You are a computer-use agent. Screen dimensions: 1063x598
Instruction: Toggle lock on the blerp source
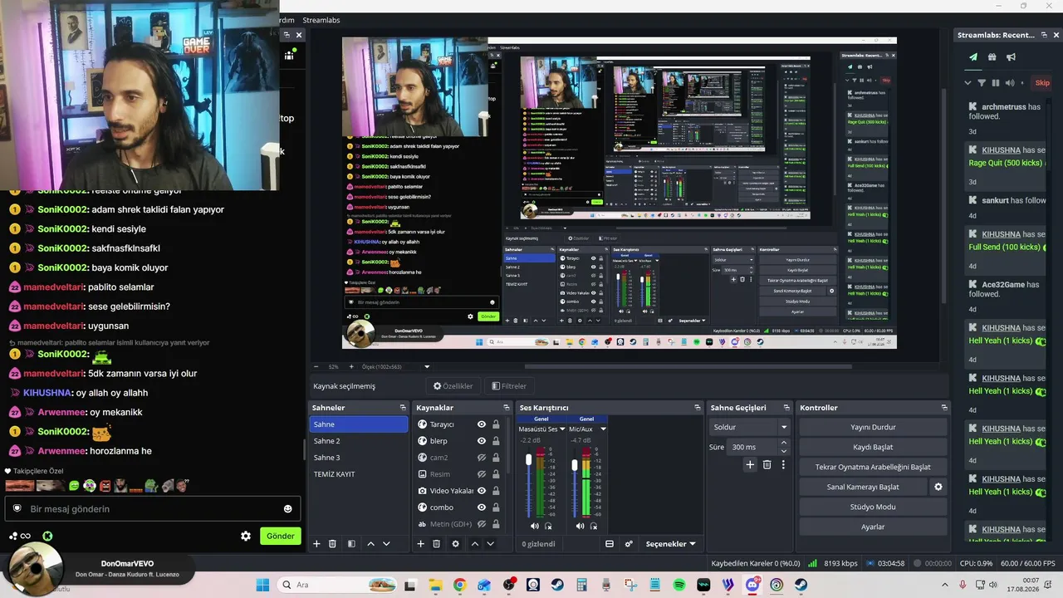[x=496, y=441]
